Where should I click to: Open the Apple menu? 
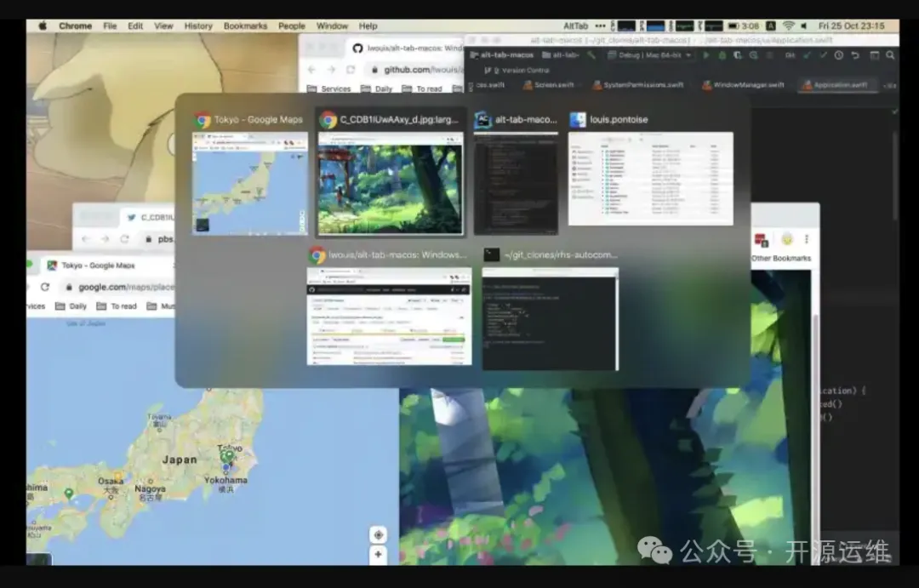(43, 26)
